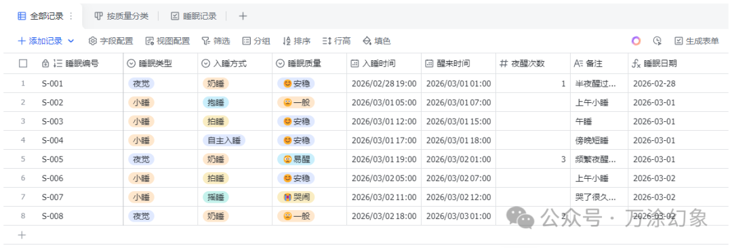732x248 pixels.
Task: Click 生成表单 button
Action: [697, 41]
